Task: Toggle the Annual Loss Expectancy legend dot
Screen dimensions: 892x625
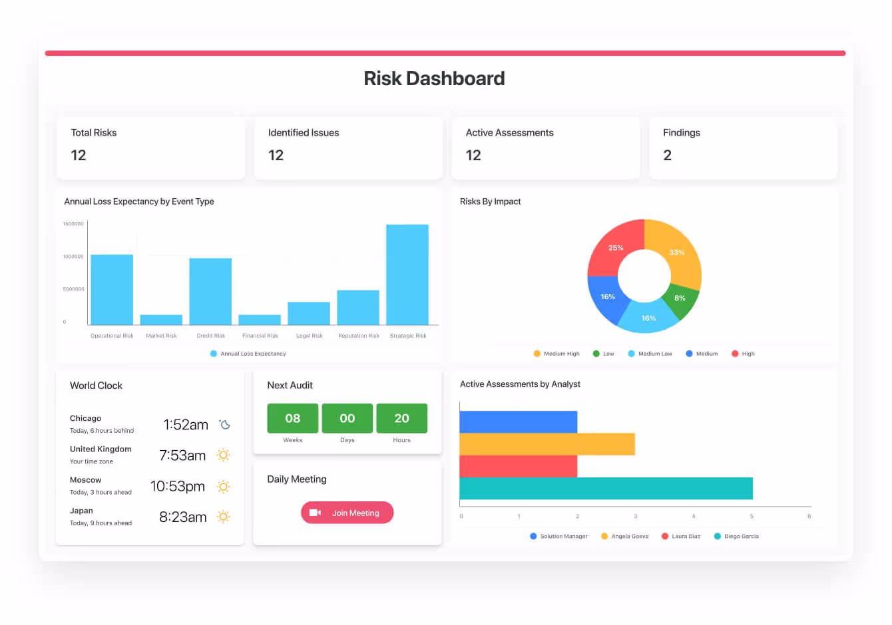Action: [214, 354]
